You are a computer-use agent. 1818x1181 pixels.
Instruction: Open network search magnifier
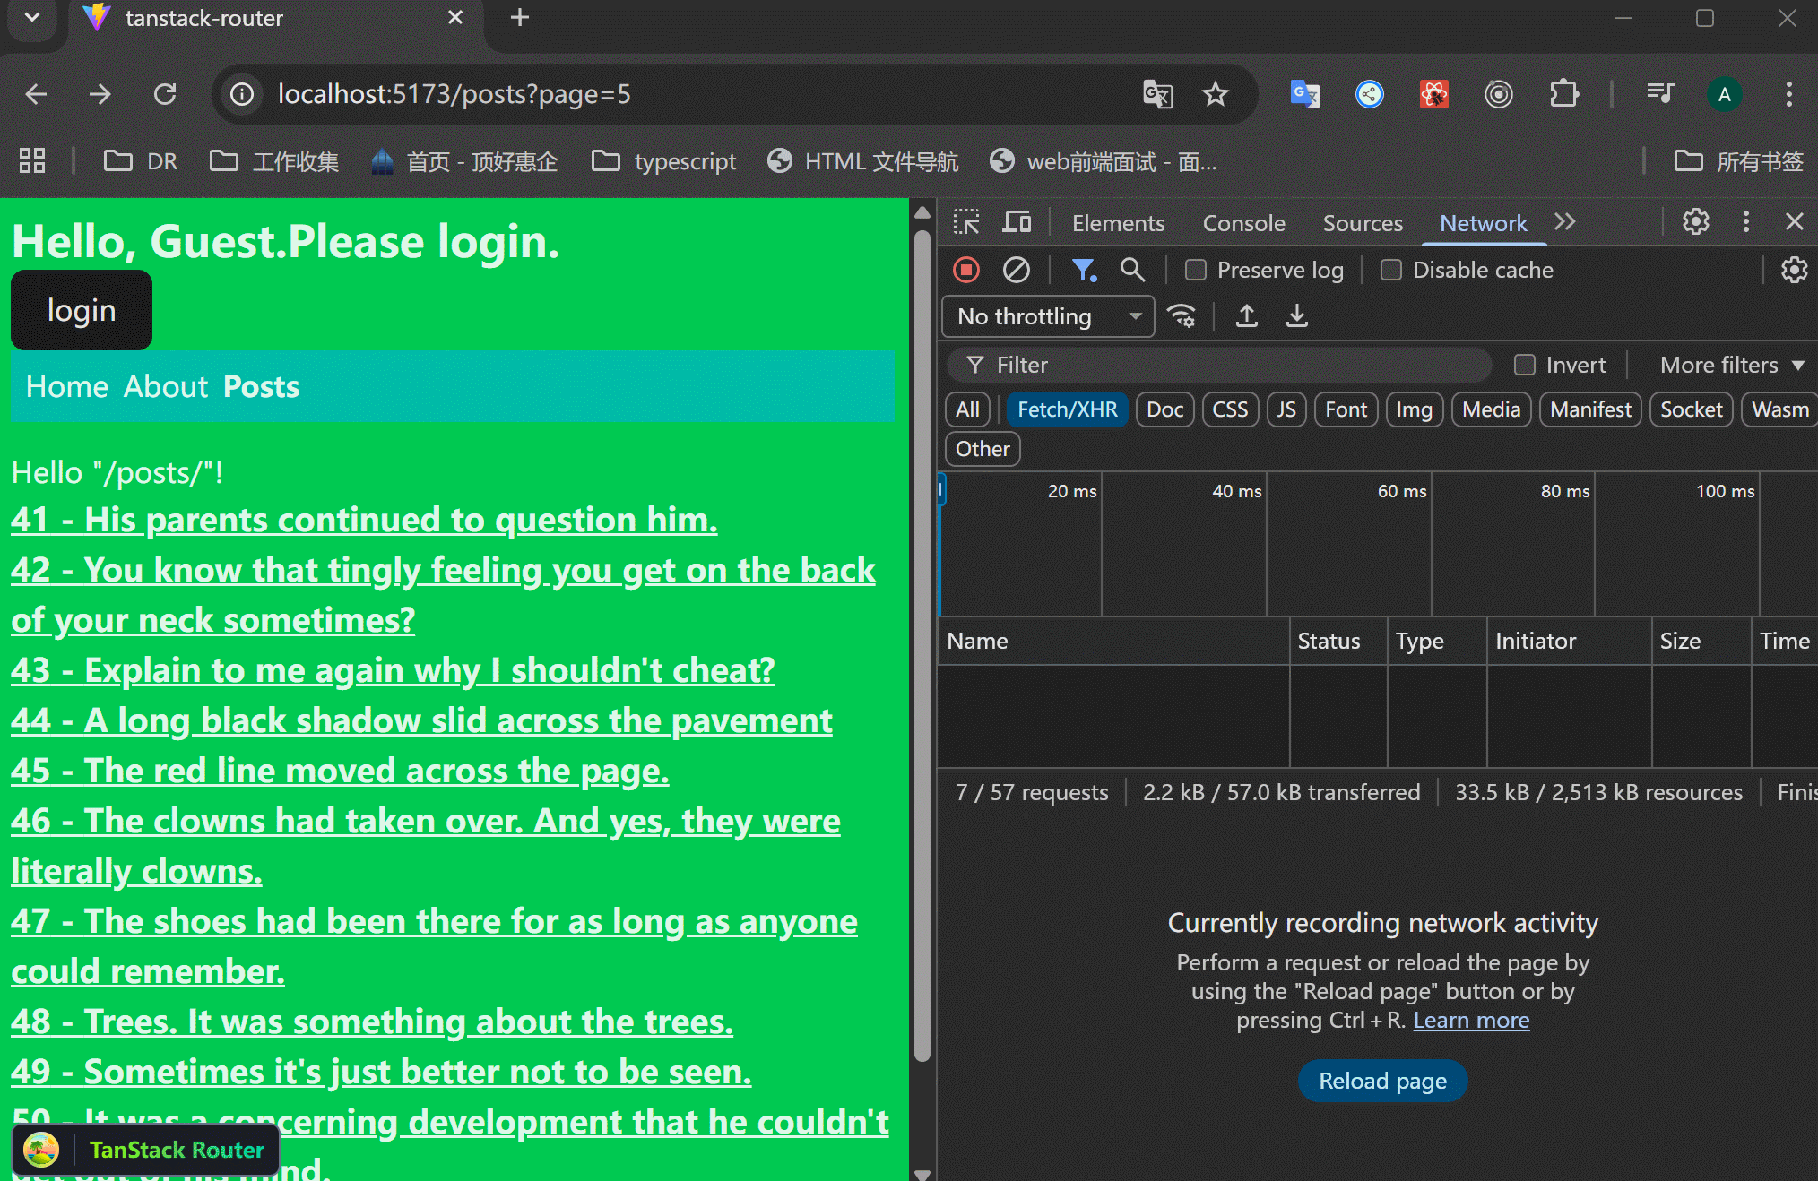pyautogui.click(x=1132, y=270)
